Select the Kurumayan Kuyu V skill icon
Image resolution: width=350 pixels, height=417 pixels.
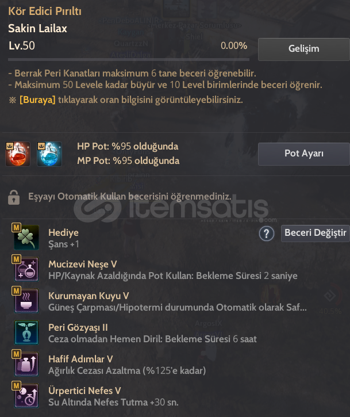click(26, 301)
